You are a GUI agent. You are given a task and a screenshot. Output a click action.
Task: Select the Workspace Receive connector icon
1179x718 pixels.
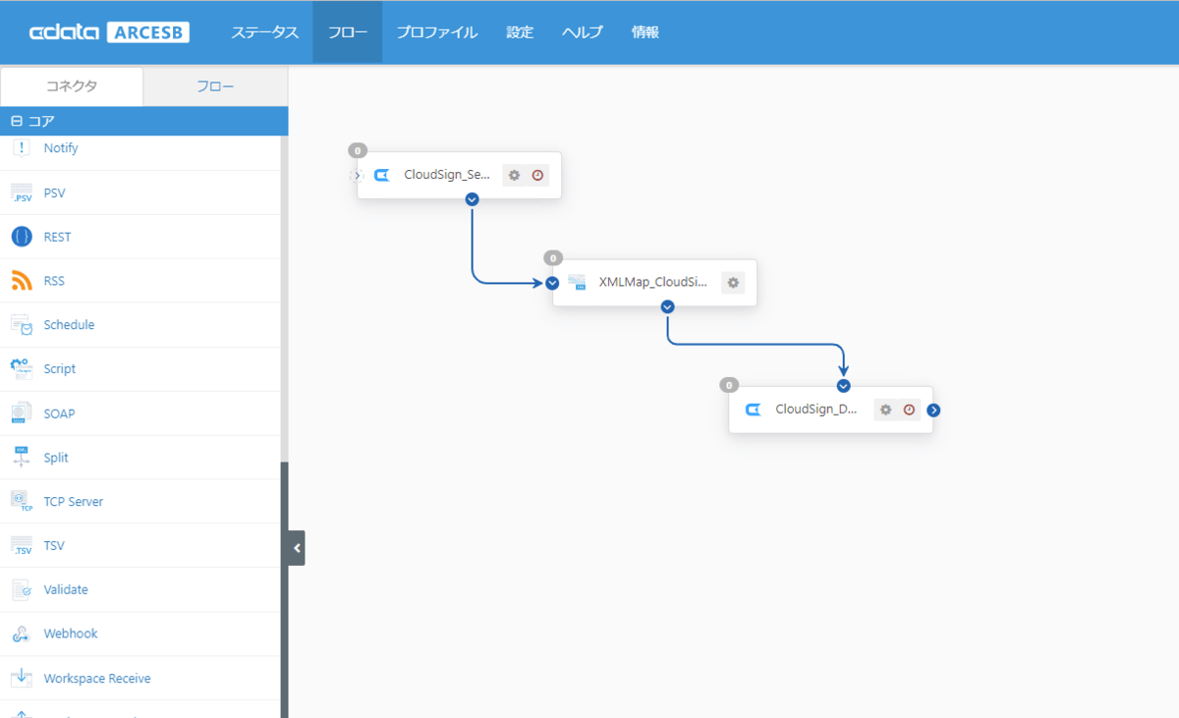click(22, 679)
